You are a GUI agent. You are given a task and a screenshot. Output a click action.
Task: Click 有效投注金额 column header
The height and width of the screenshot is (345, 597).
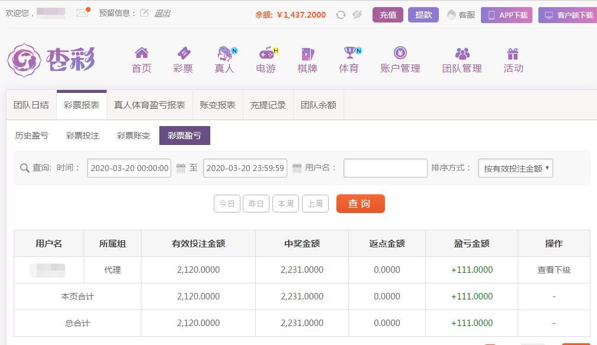(198, 243)
